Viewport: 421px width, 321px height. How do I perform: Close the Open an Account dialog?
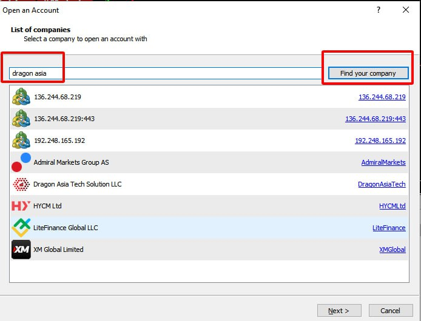point(406,10)
